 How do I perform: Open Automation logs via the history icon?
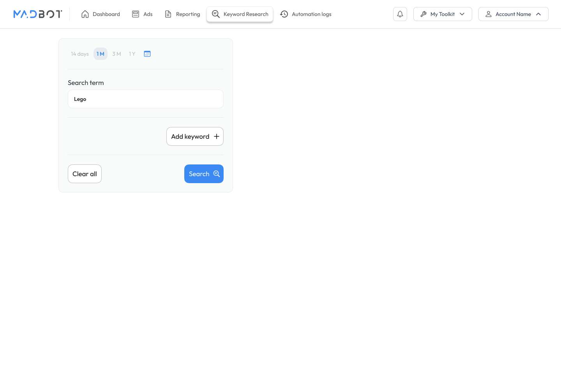(x=284, y=14)
